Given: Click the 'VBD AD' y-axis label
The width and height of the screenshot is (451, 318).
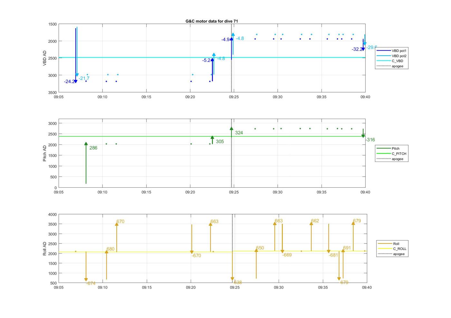Looking at the screenshot, I should click(45, 58).
